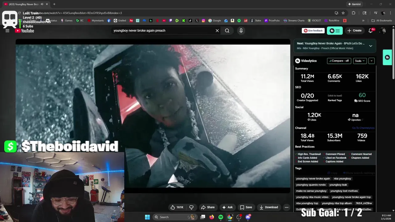Pause the video by clicking the player

pos(153,116)
